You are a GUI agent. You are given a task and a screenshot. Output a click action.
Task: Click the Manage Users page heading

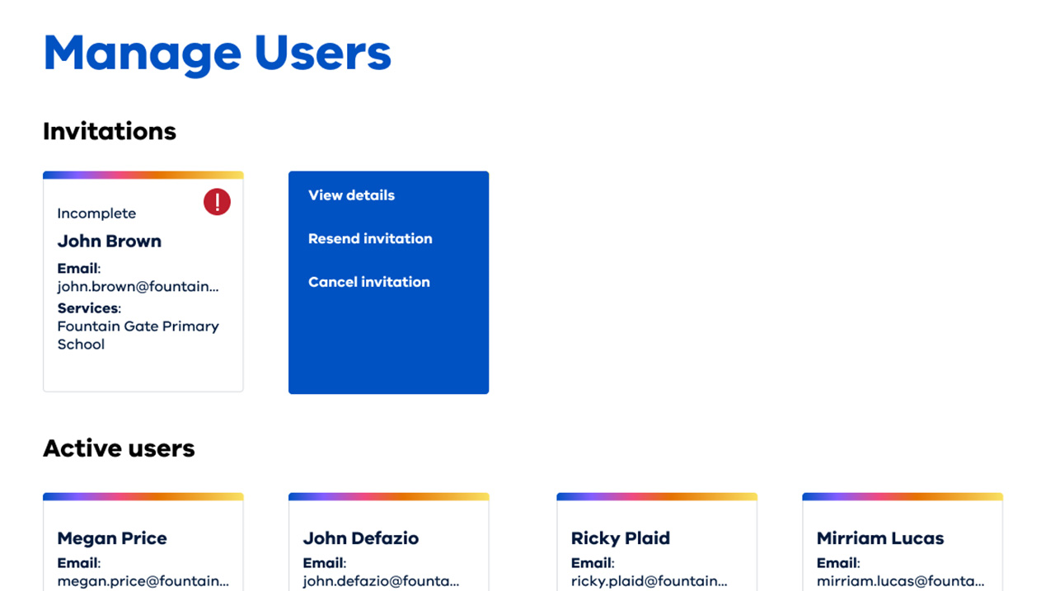tap(218, 54)
